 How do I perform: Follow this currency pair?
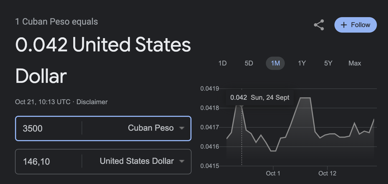tap(356, 25)
